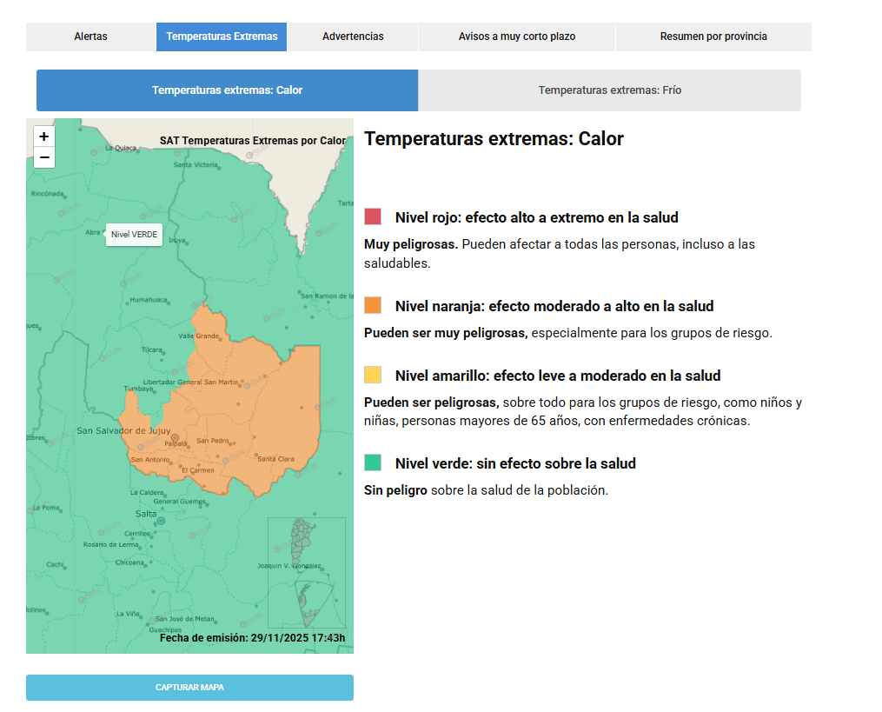Switch to the Advertencias tab
Viewport: 882px width, 712px height.
(x=353, y=37)
